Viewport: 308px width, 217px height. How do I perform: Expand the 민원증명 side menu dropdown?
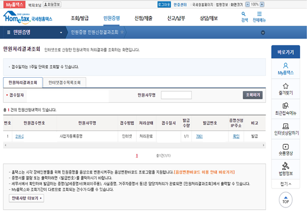click(x=61, y=32)
